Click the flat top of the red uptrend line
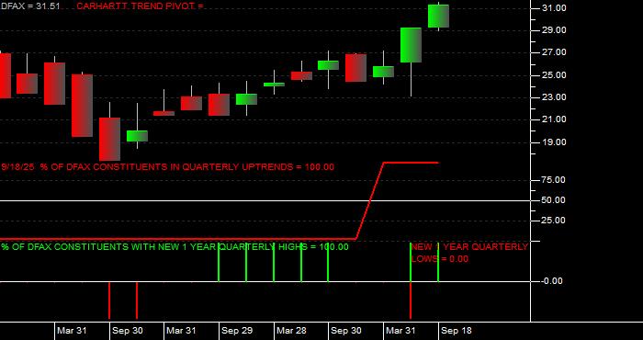Image resolution: width=643 pixels, height=340 pixels. pyautogui.click(x=411, y=163)
